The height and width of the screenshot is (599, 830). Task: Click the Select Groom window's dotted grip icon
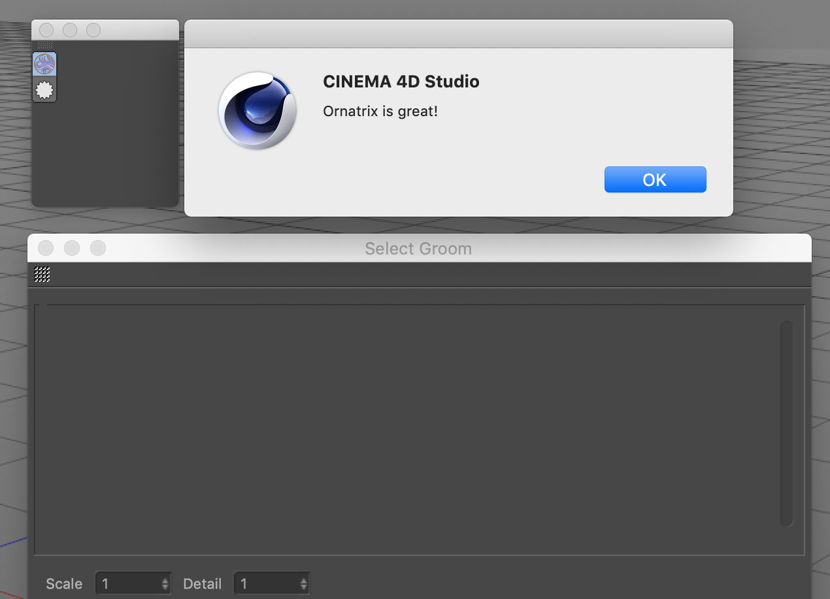(42, 275)
